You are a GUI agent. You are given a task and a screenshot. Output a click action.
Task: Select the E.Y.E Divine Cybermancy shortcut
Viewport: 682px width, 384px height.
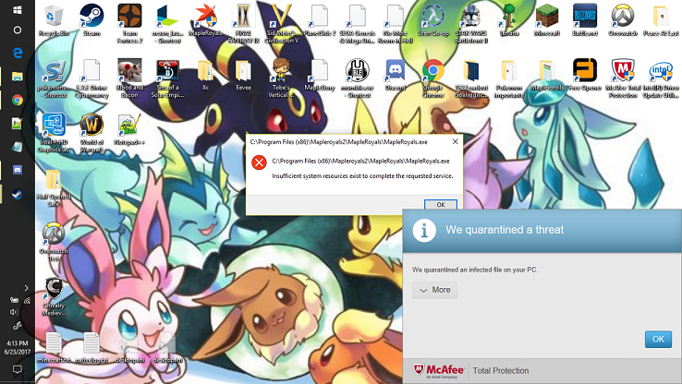coord(91,78)
